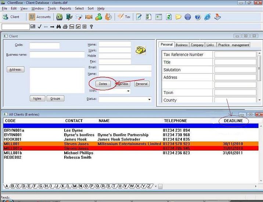Click the black question mark help icon
This screenshot has height=202, width=263.
click(x=91, y=26)
